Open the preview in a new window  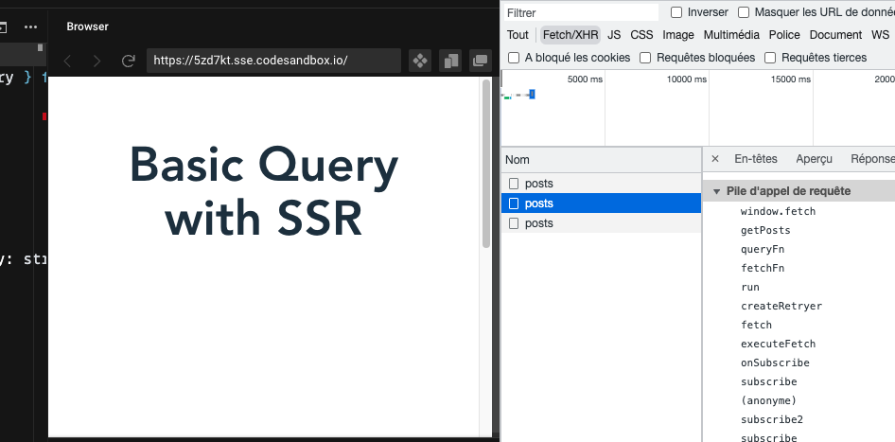[x=480, y=61]
